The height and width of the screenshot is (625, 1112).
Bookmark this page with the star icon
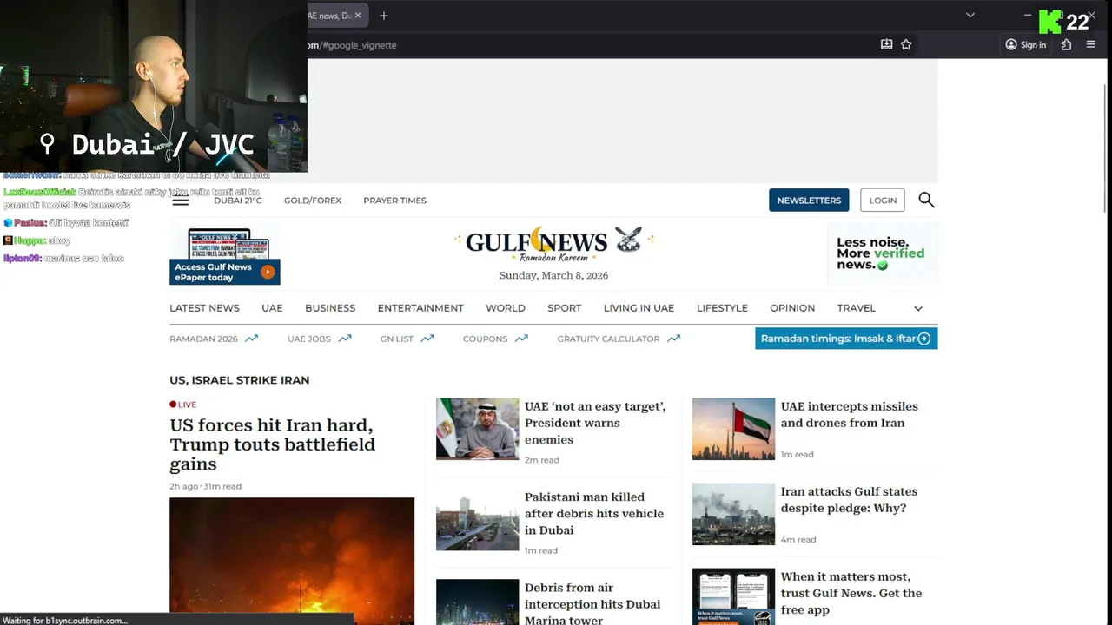pos(906,44)
